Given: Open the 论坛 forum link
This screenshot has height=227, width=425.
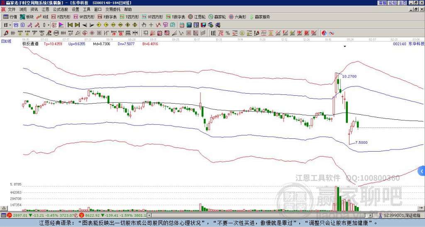Looking at the screenshot, I should 392,3.
